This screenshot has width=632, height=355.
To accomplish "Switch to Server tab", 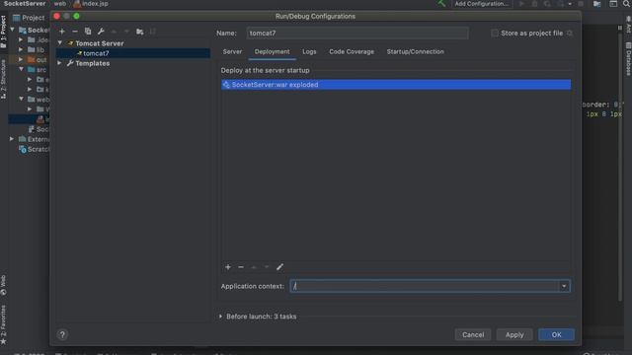I will [x=232, y=51].
